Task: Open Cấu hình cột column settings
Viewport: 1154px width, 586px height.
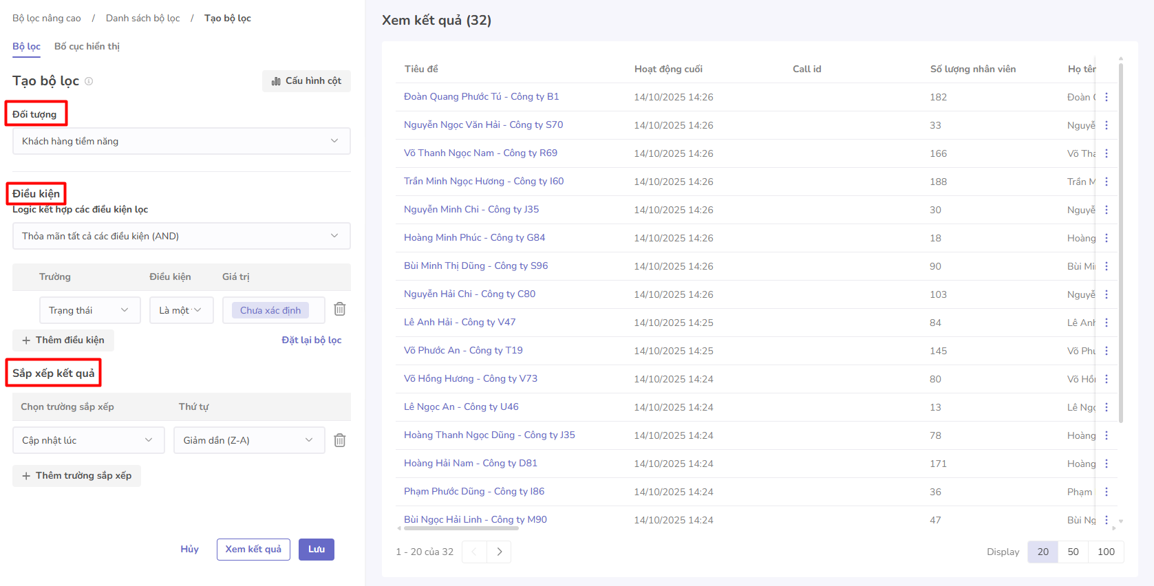Action: coord(306,81)
